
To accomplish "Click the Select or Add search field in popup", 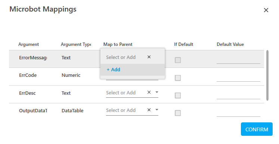I will click(125, 57).
